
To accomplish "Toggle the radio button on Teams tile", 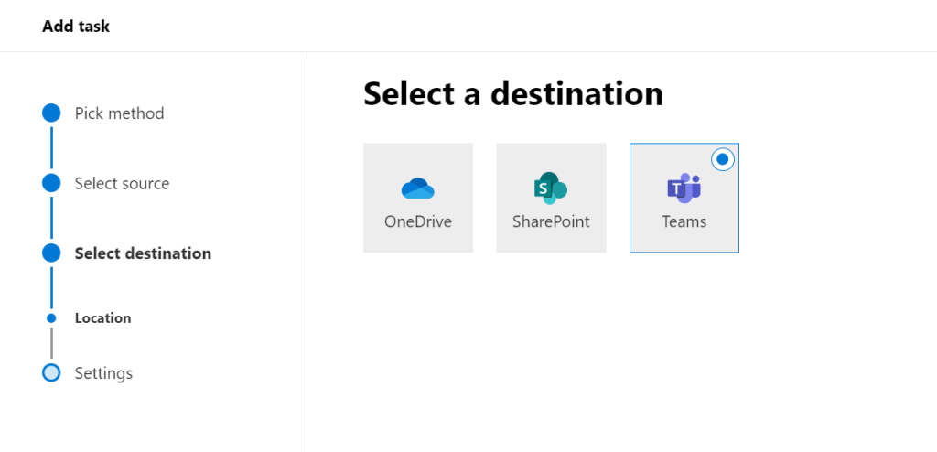I will (722, 159).
